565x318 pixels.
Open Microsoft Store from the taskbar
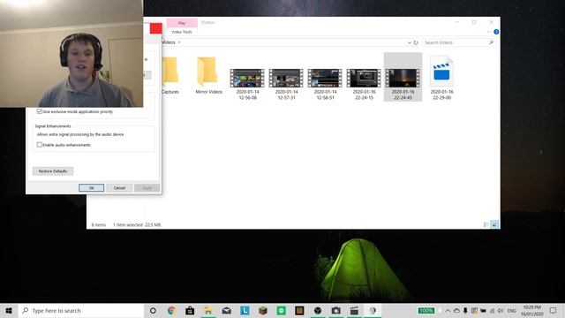click(190, 310)
